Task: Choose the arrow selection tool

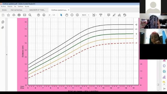Action: (x=61, y=15)
